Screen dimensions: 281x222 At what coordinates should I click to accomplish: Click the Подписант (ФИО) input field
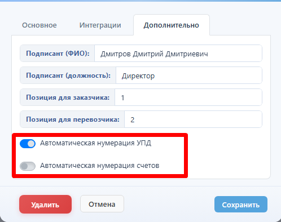coord(178,54)
